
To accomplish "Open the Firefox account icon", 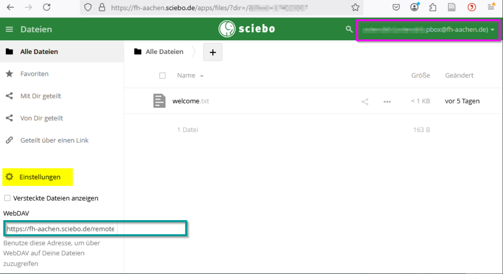I will [414, 7].
